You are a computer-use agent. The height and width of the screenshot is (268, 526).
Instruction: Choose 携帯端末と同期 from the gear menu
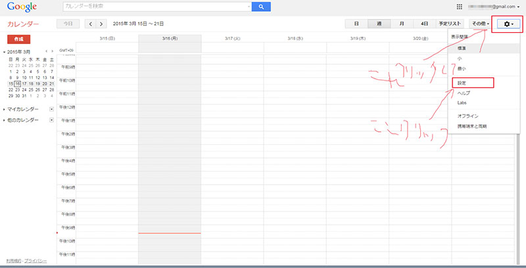click(x=484, y=126)
